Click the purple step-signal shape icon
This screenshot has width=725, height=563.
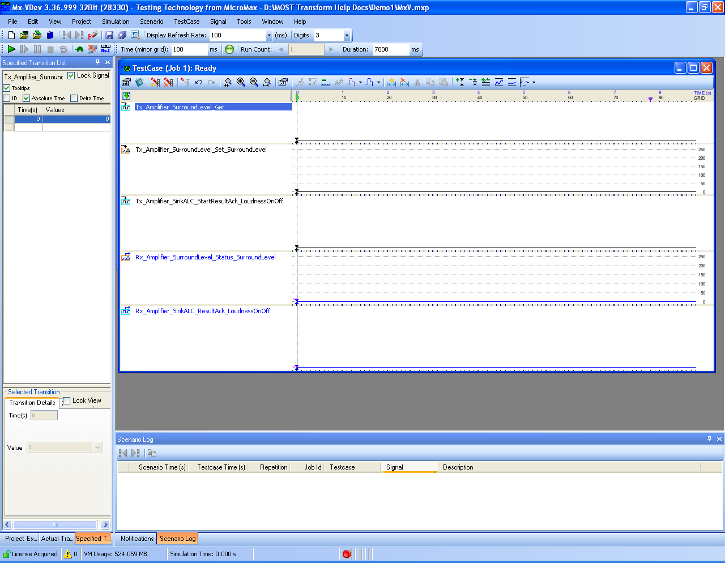point(351,82)
